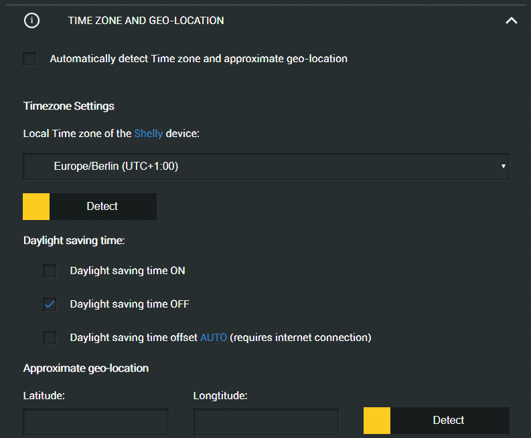Click the blue AUTO text

pyautogui.click(x=214, y=338)
